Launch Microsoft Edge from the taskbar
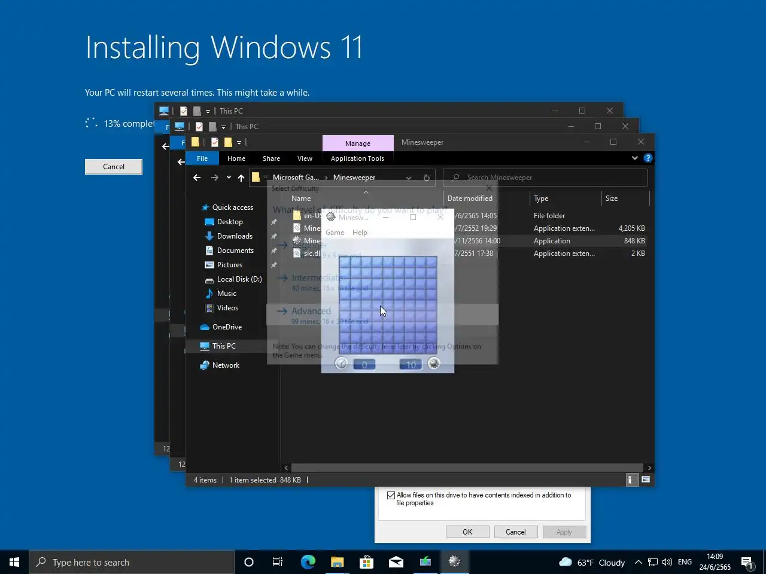Screen dimensions: 766x574 pos(308,562)
